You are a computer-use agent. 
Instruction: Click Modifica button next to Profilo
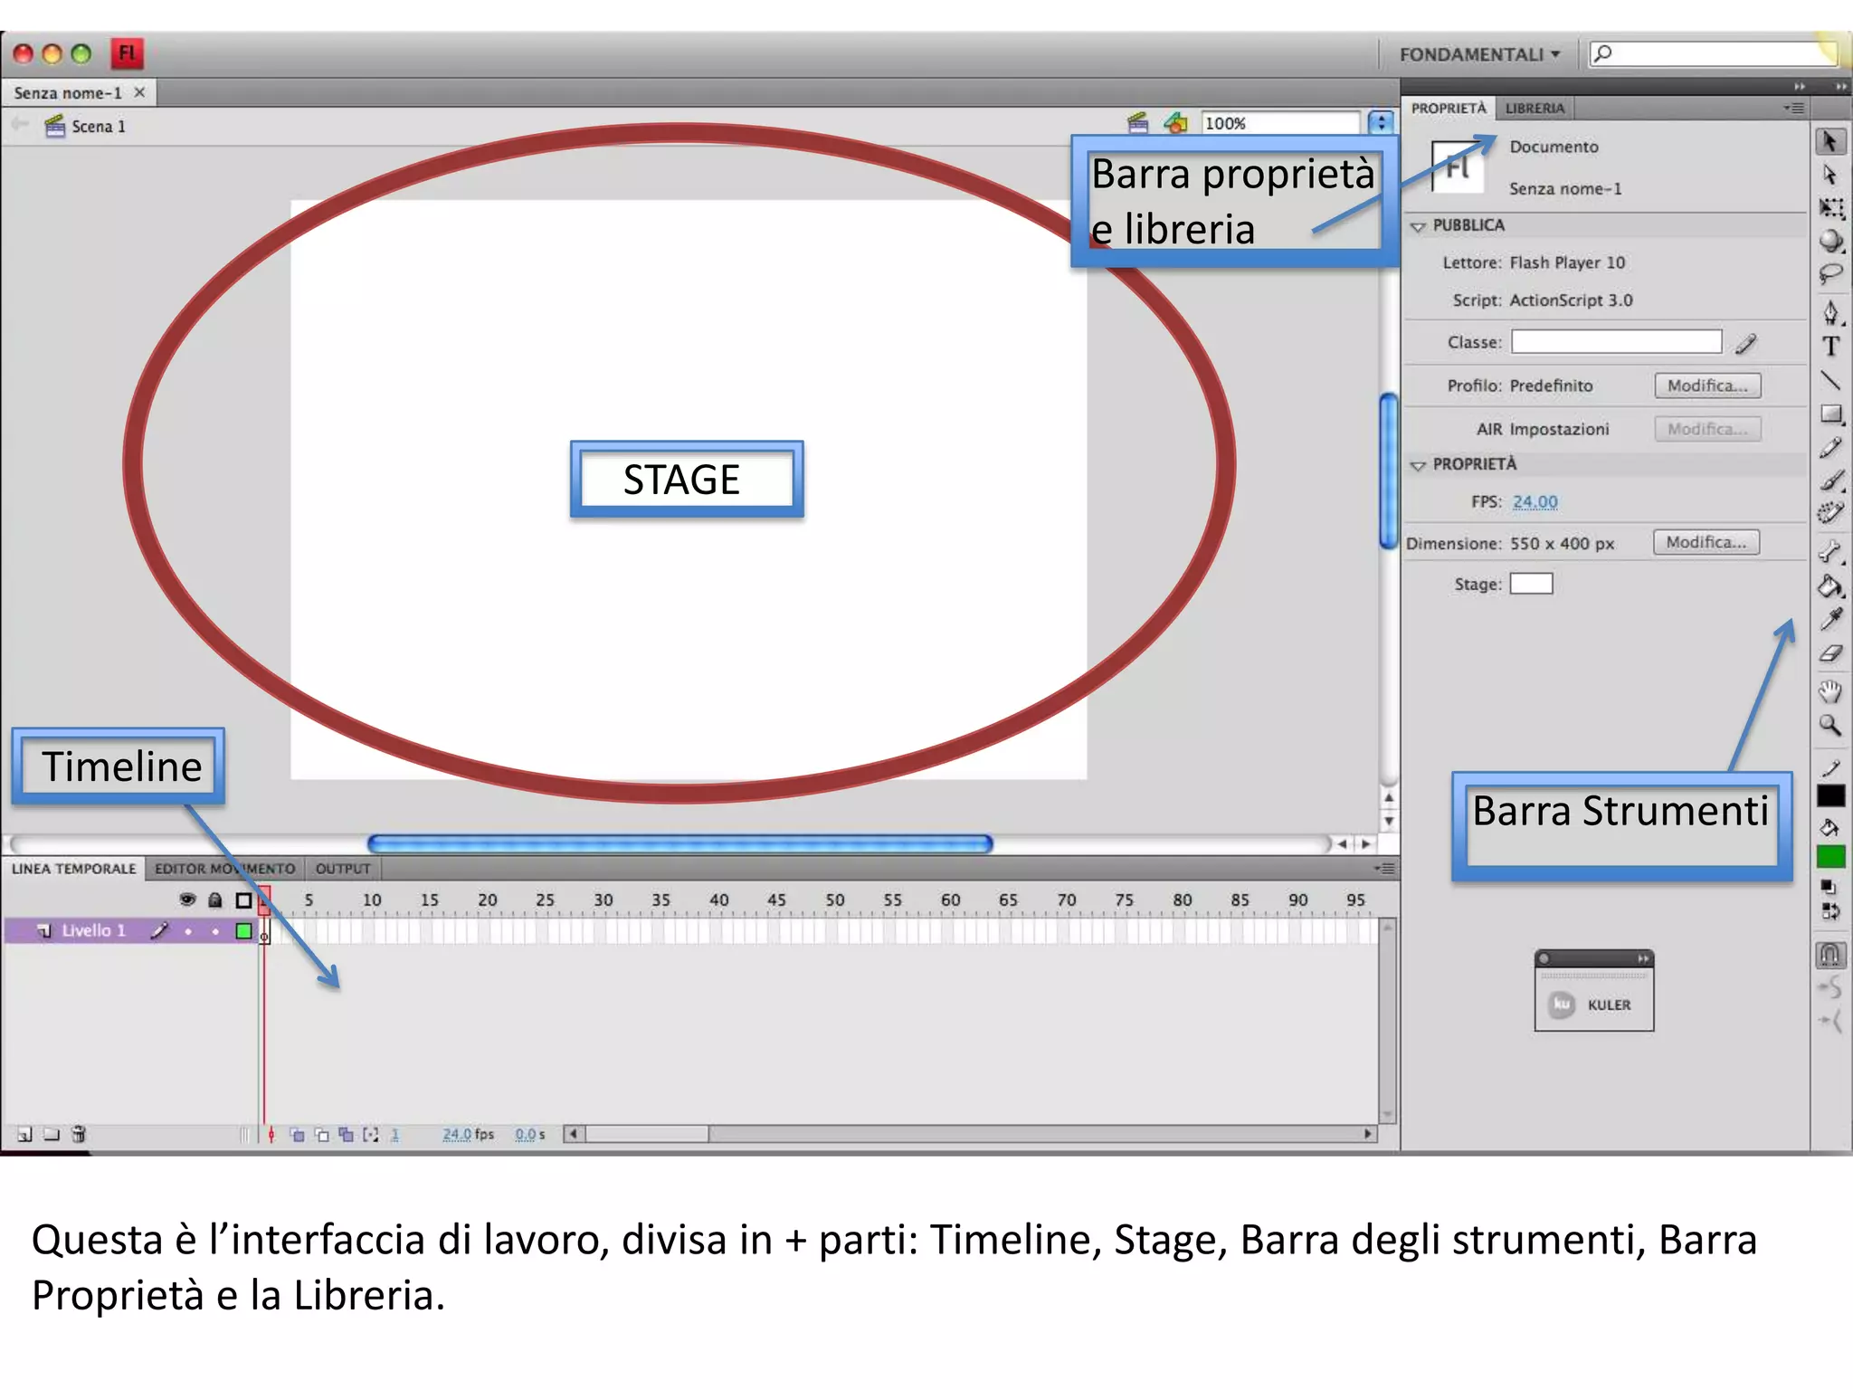(x=1707, y=386)
